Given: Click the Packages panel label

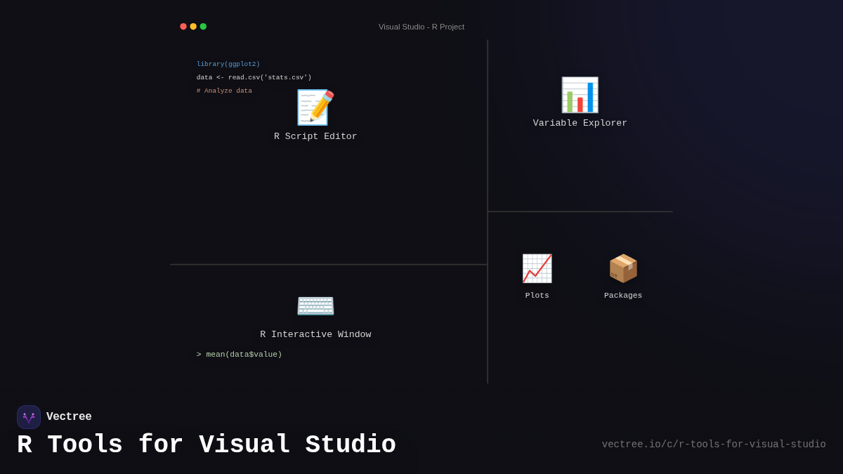Looking at the screenshot, I should [623, 295].
